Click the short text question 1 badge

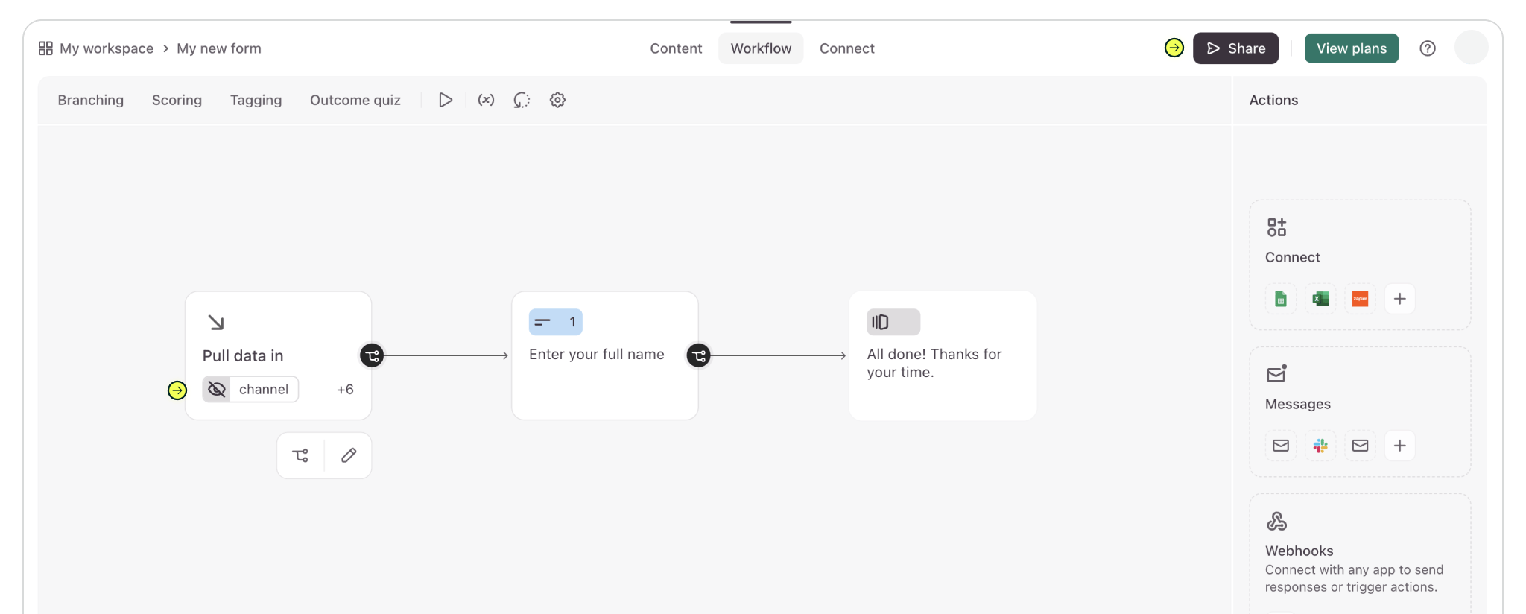556,322
